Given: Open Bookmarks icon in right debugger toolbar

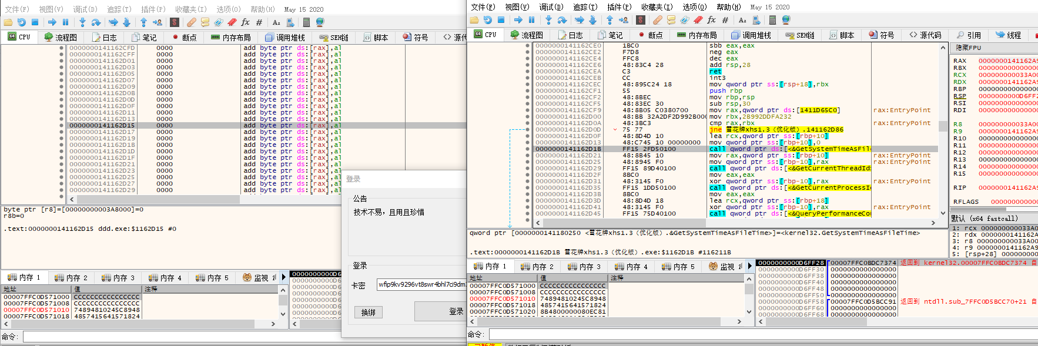Looking at the screenshot, I should (698, 20).
